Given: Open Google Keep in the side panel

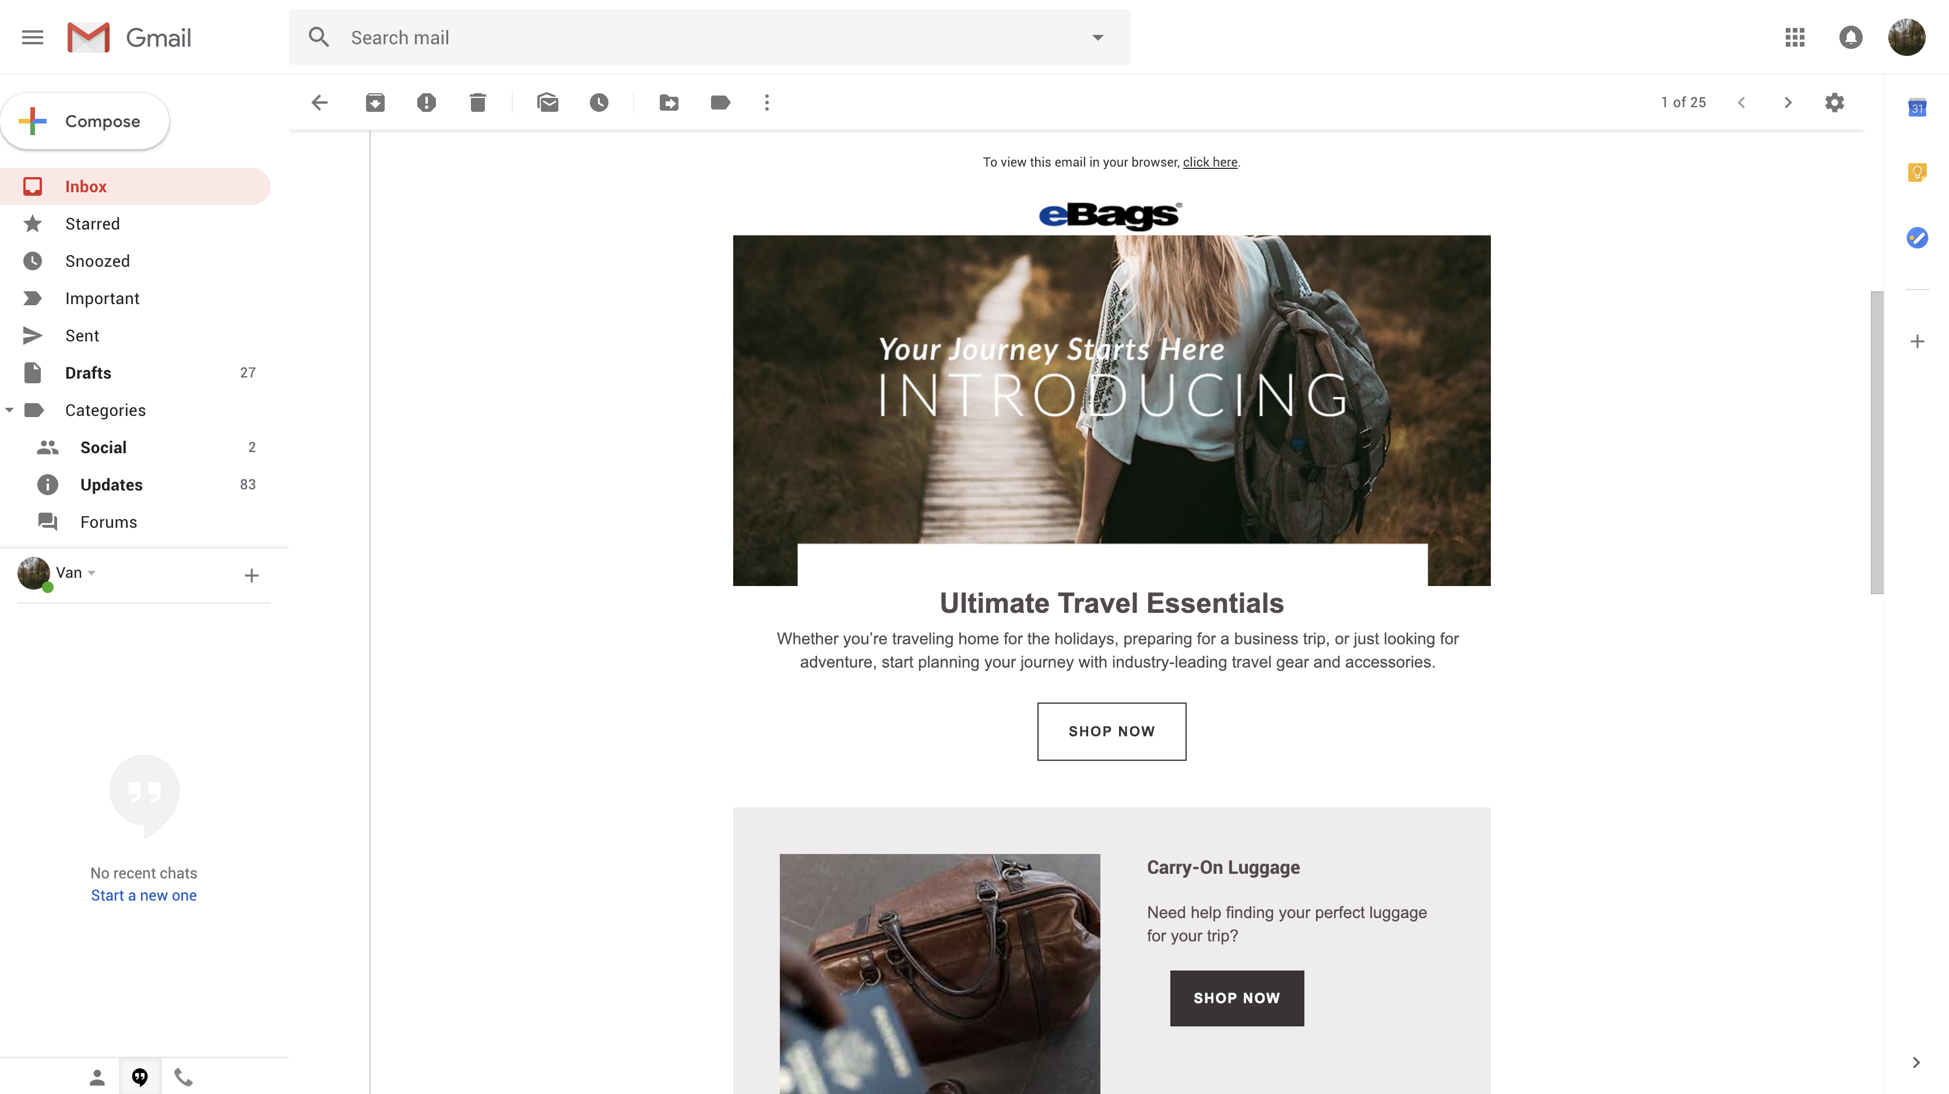Looking at the screenshot, I should tap(1916, 172).
